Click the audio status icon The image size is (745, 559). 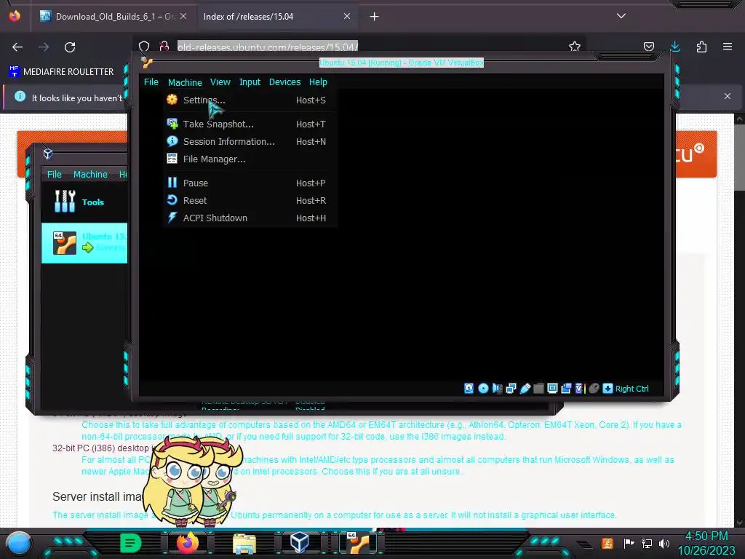[x=497, y=389]
